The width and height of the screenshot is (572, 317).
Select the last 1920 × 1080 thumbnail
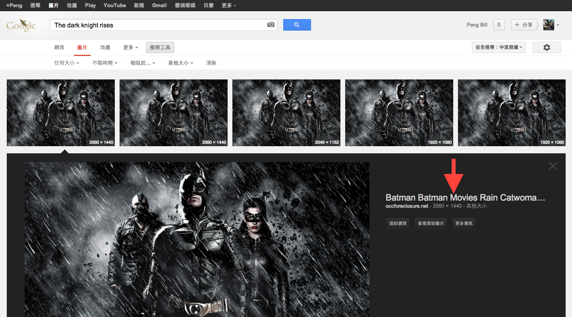click(512, 113)
